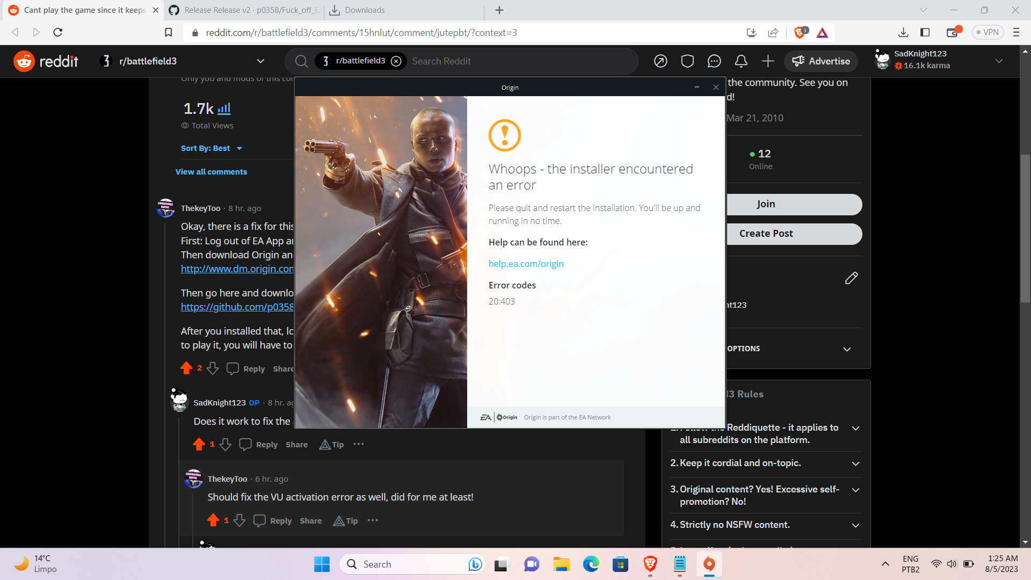
Task: Open the Reddit chat icon
Action: tap(714, 61)
